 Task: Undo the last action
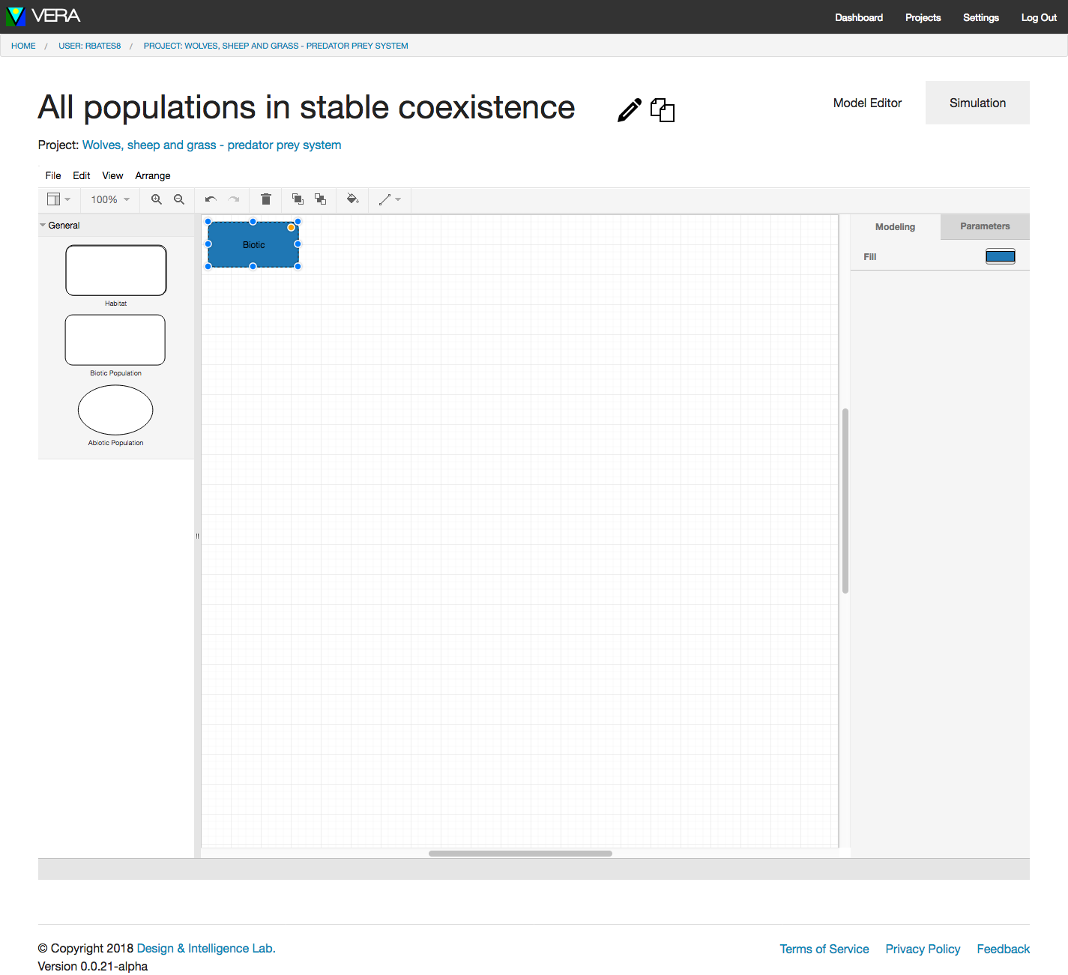[x=211, y=199]
